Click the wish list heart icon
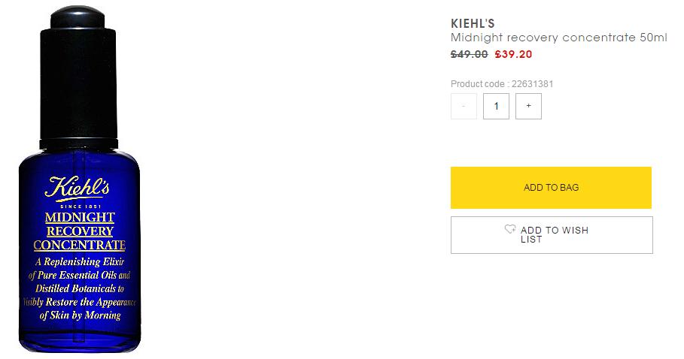The width and height of the screenshot is (684, 359). pos(510,230)
